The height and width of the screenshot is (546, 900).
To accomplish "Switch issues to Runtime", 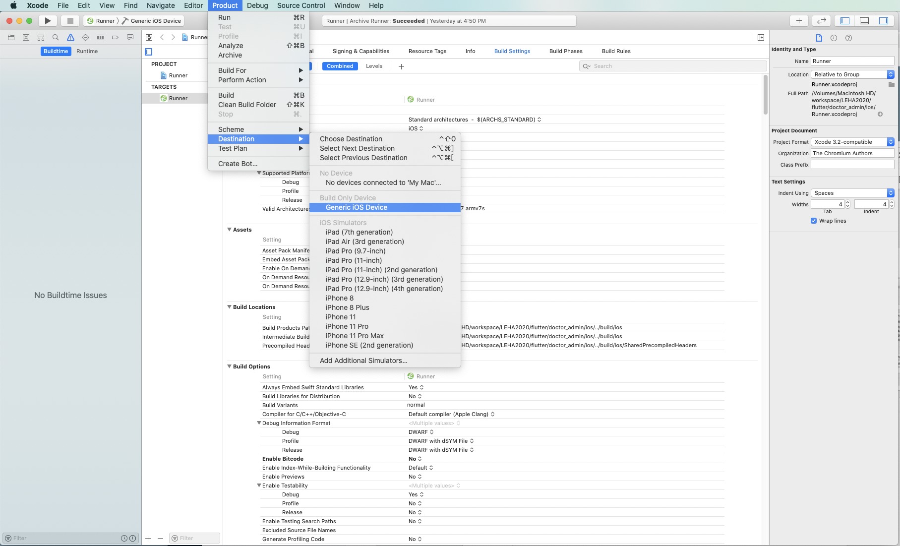I will coord(87,51).
